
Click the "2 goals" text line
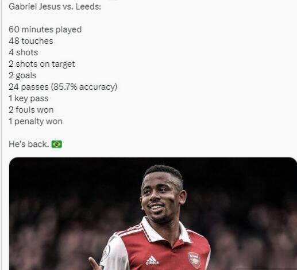pos(22,75)
